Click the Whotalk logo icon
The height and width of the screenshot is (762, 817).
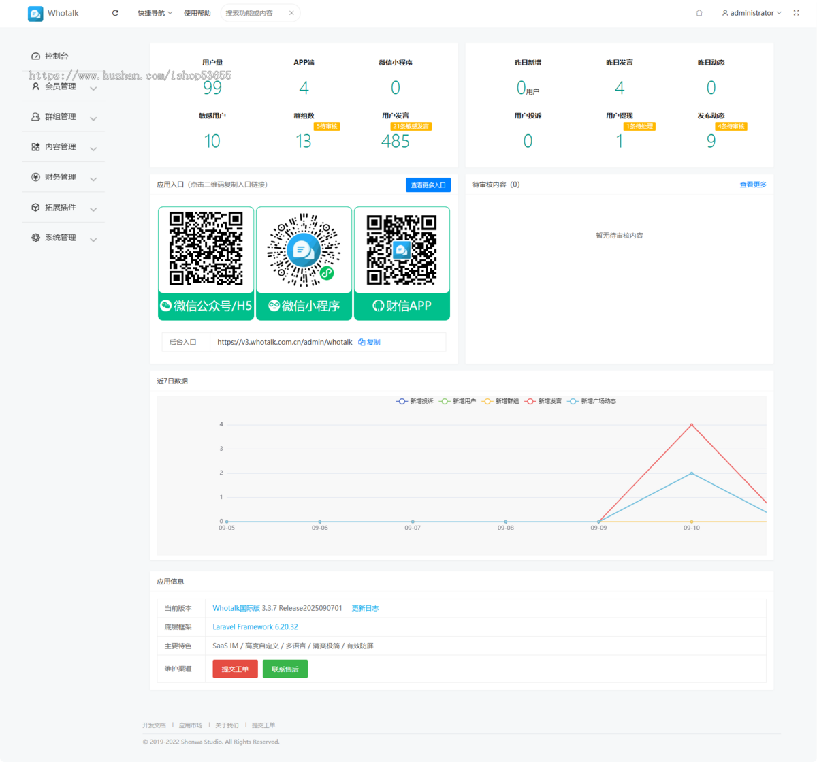35,14
